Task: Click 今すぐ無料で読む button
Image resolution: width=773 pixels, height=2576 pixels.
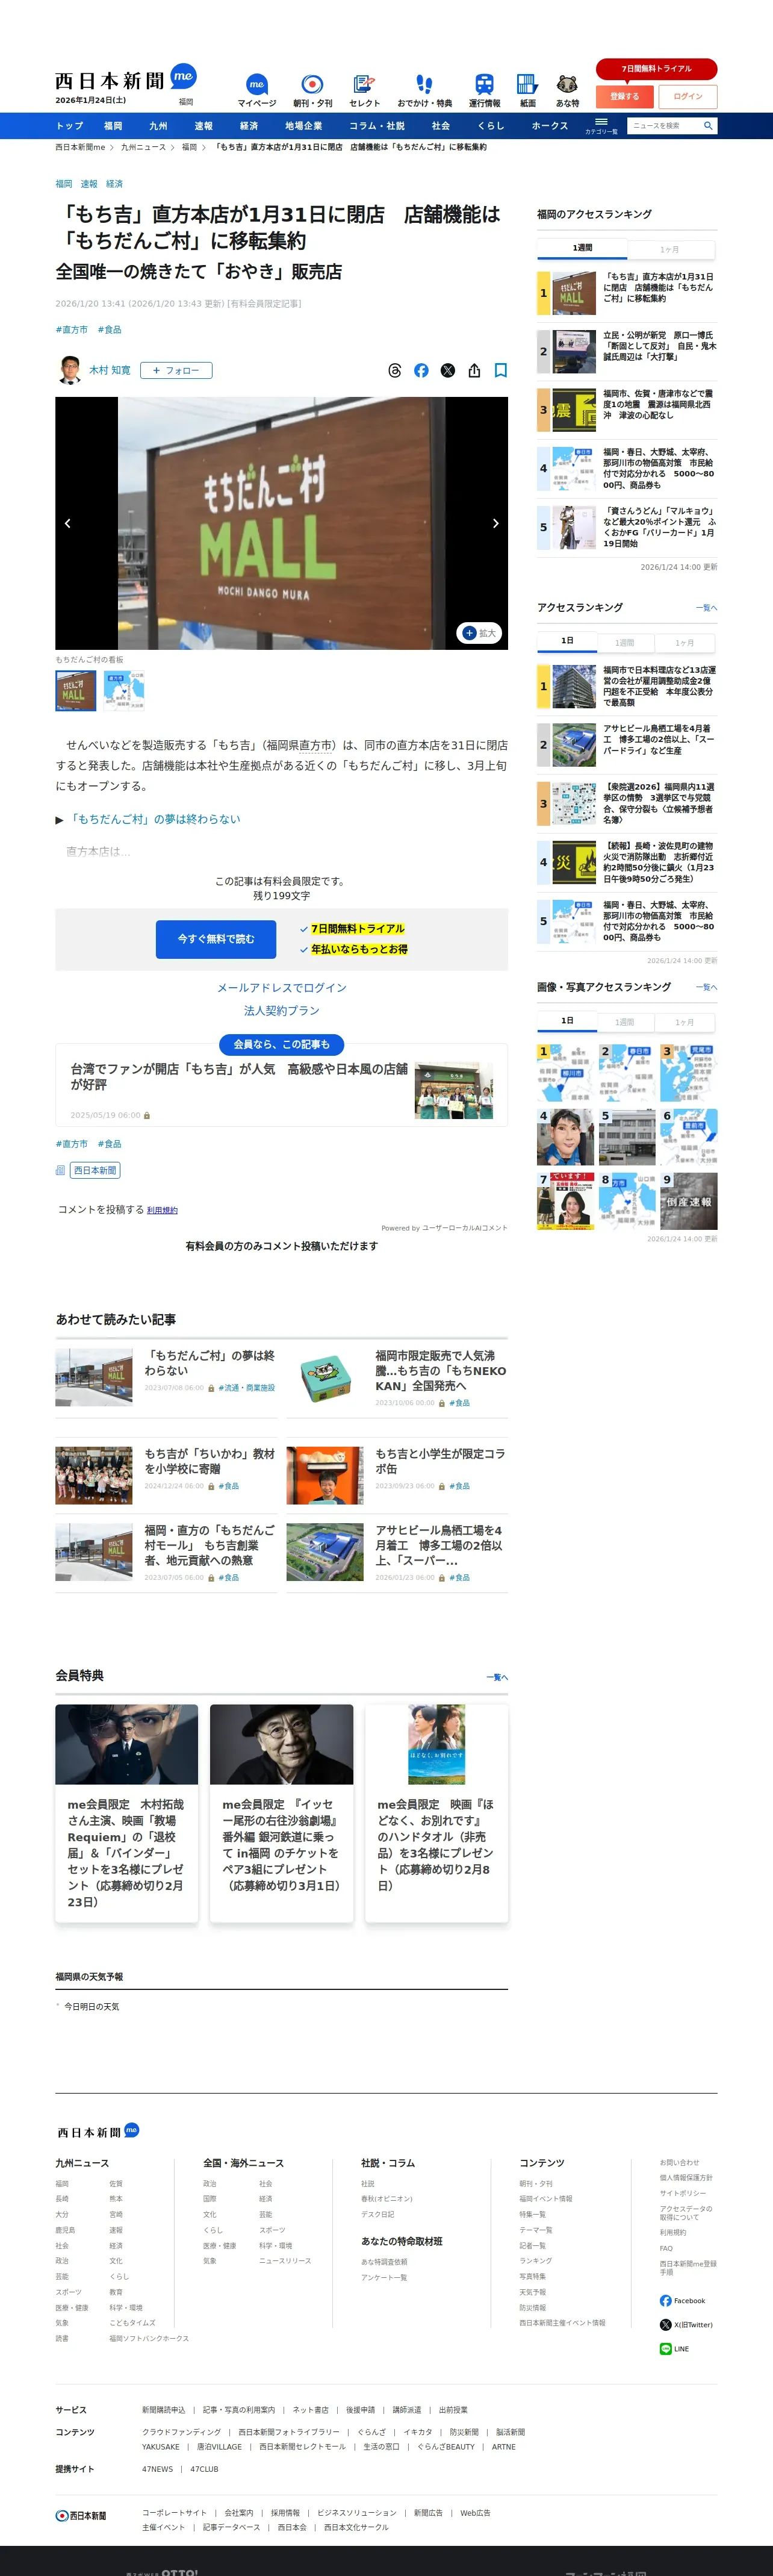Action: coord(216,939)
